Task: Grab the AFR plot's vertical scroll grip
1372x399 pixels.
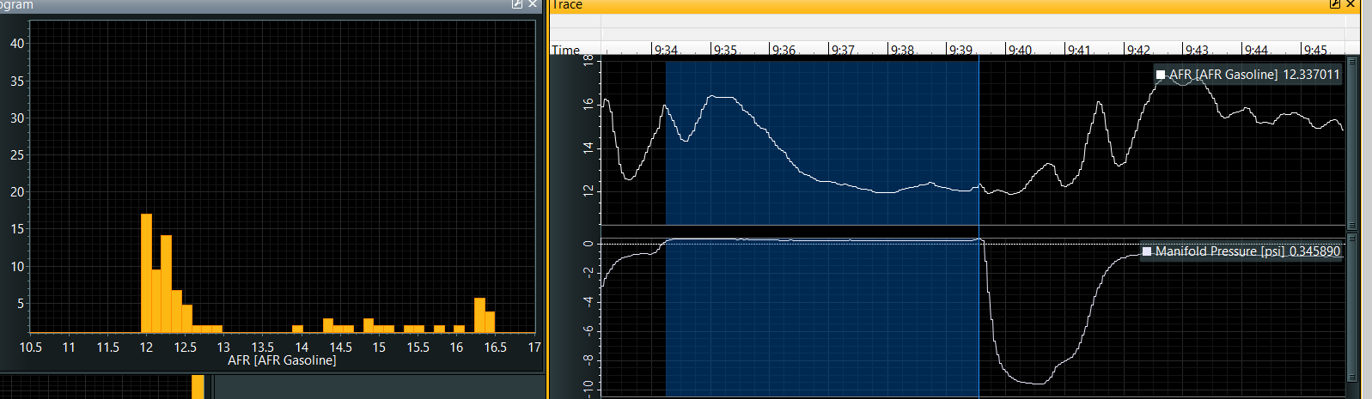Action: pyautogui.click(x=1352, y=142)
